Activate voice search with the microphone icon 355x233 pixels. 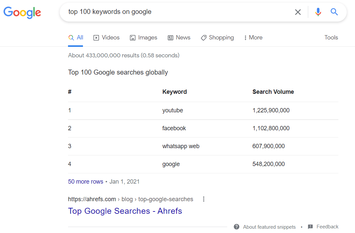318,12
